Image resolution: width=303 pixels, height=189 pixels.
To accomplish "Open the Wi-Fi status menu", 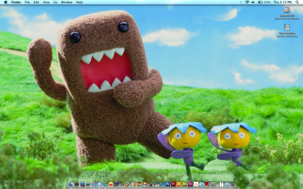I will [247, 2].
